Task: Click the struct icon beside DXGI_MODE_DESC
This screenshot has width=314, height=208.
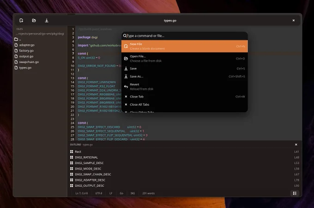Action: (72, 169)
